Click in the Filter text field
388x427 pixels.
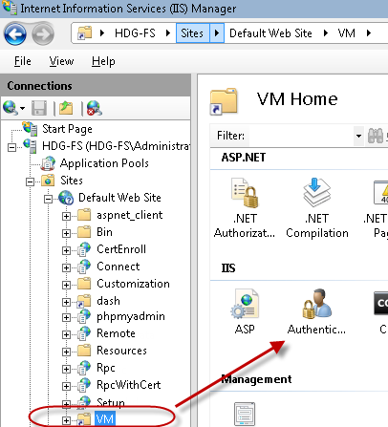tap(301, 136)
